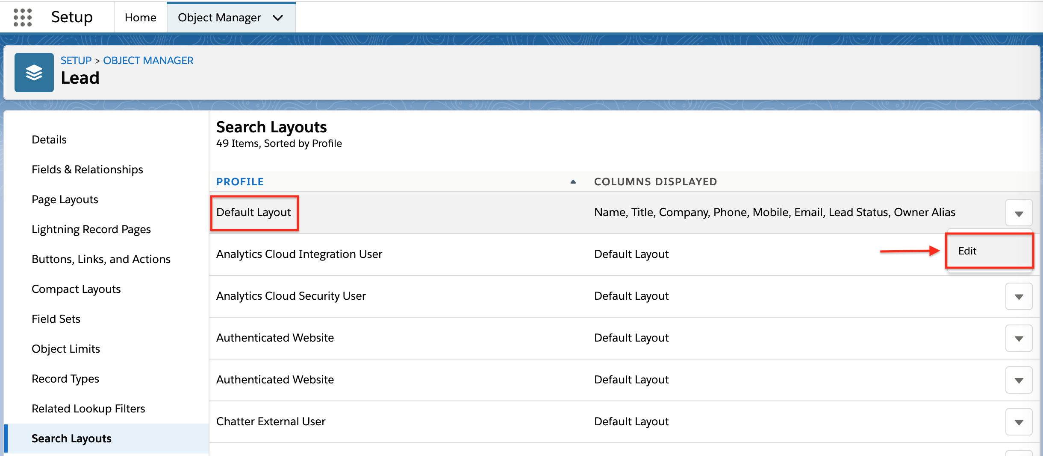The height and width of the screenshot is (456, 1043).
Task: Click Default Layout cell for Analytics Cloud Security User
Action: tap(631, 296)
